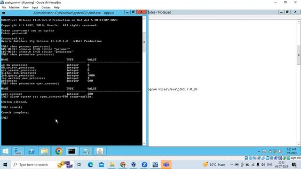301x169 pixels.
Task: Click cmd scrollbar down arrow
Action: tap(144, 144)
